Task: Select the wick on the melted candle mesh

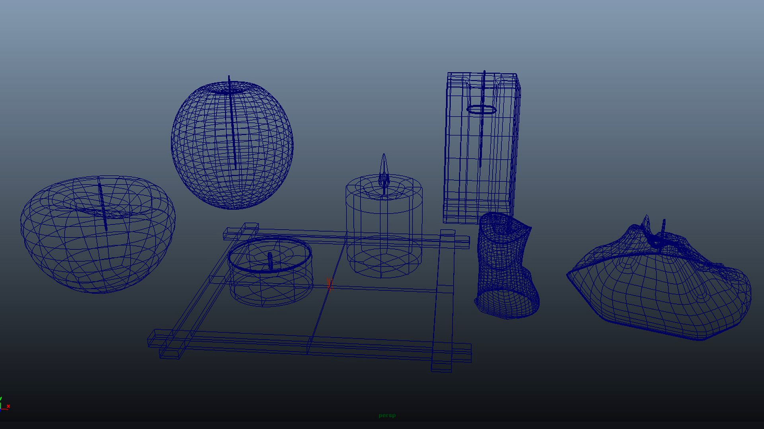Action: click(663, 229)
